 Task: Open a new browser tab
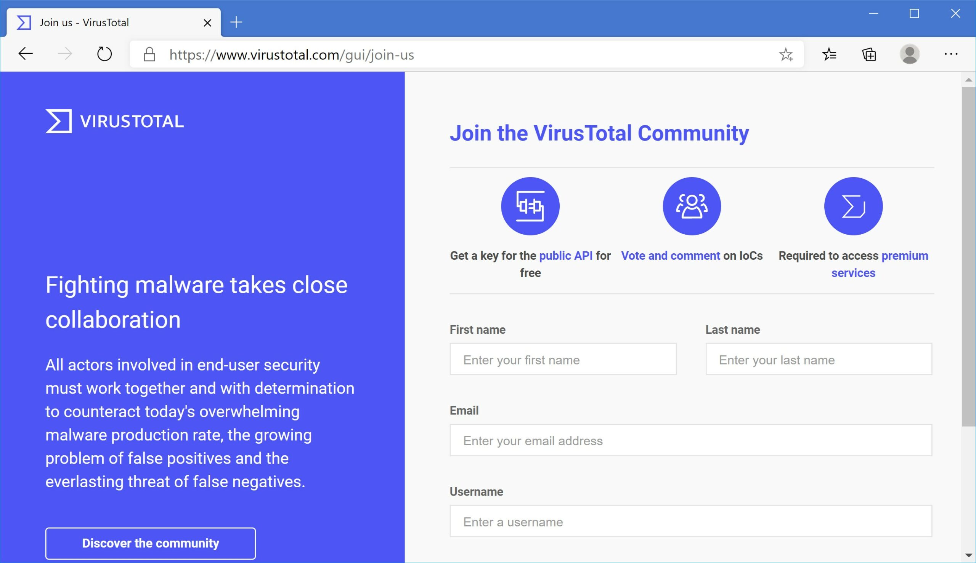(236, 22)
